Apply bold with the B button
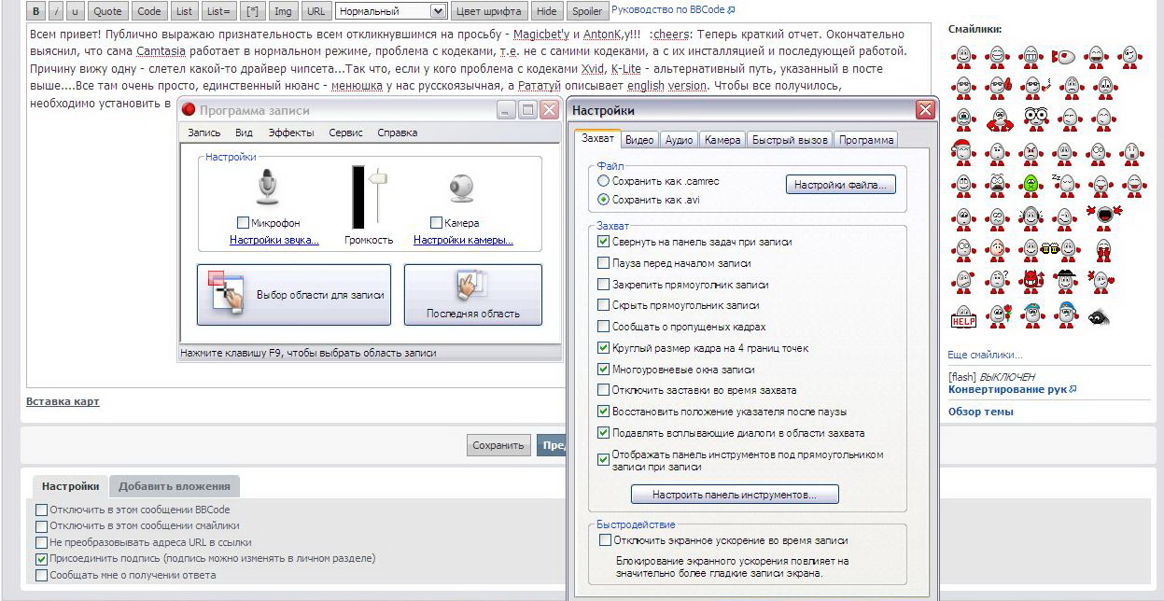 35,11
